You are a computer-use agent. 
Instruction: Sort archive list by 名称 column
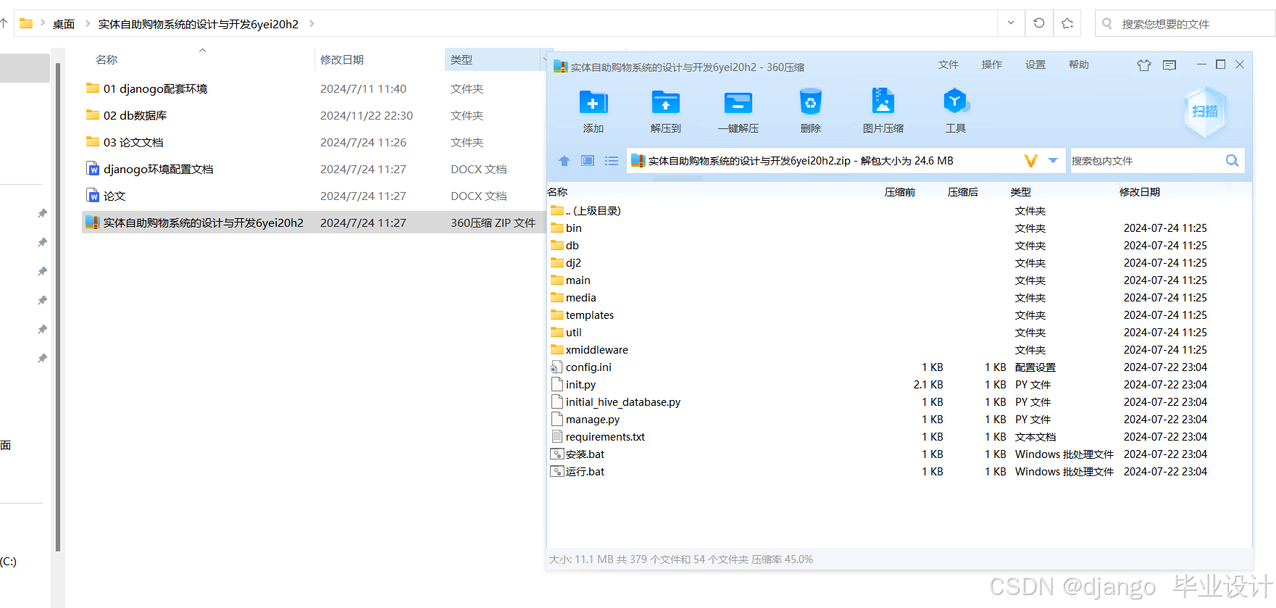(557, 192)
